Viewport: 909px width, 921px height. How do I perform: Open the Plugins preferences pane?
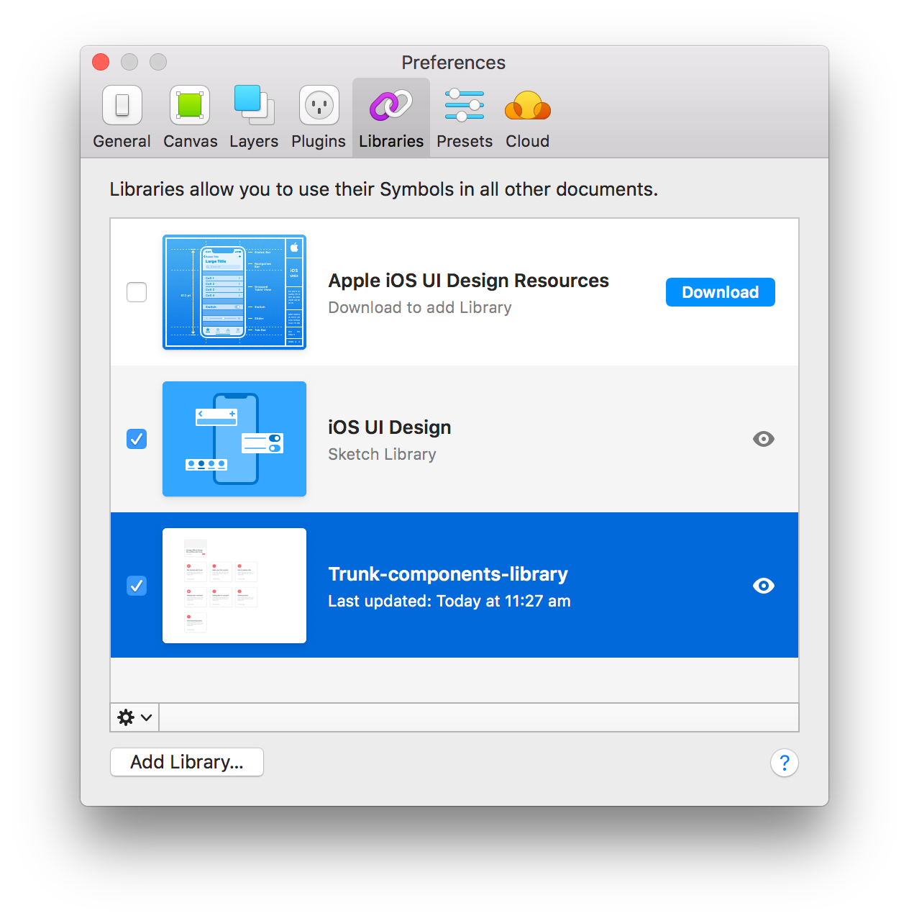click(x=319, y=118)
